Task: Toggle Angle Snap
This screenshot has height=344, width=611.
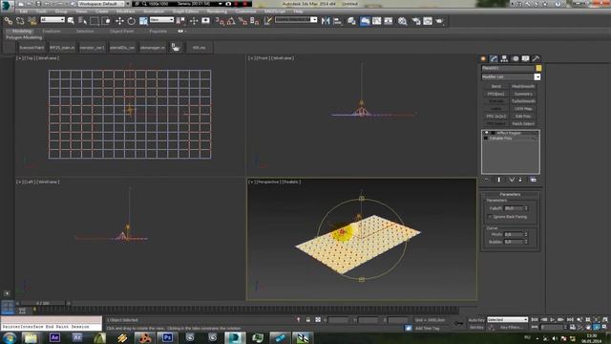Action: pyautogui.click(x=231, y=21)
